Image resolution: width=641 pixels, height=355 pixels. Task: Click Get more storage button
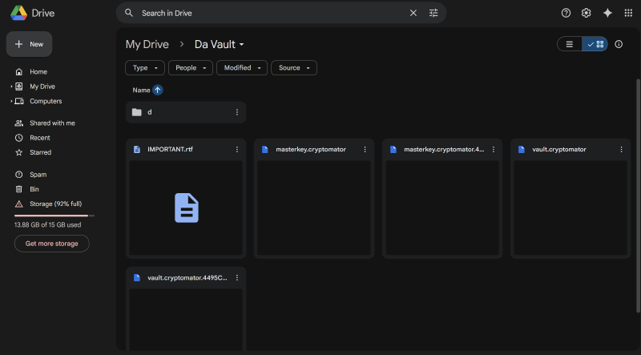pos(51,244)
